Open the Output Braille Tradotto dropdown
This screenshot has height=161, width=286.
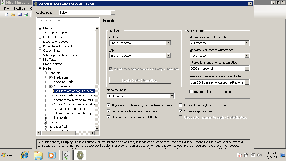168,43
